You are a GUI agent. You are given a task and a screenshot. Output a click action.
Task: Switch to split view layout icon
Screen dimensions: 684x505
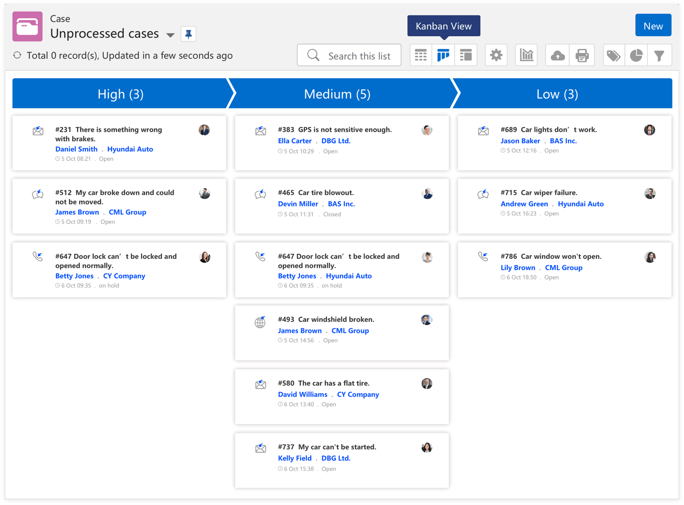[466, 55]
